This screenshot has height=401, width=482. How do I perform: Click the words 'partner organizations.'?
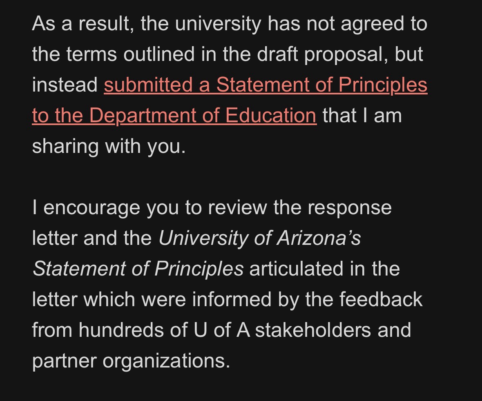131,361
